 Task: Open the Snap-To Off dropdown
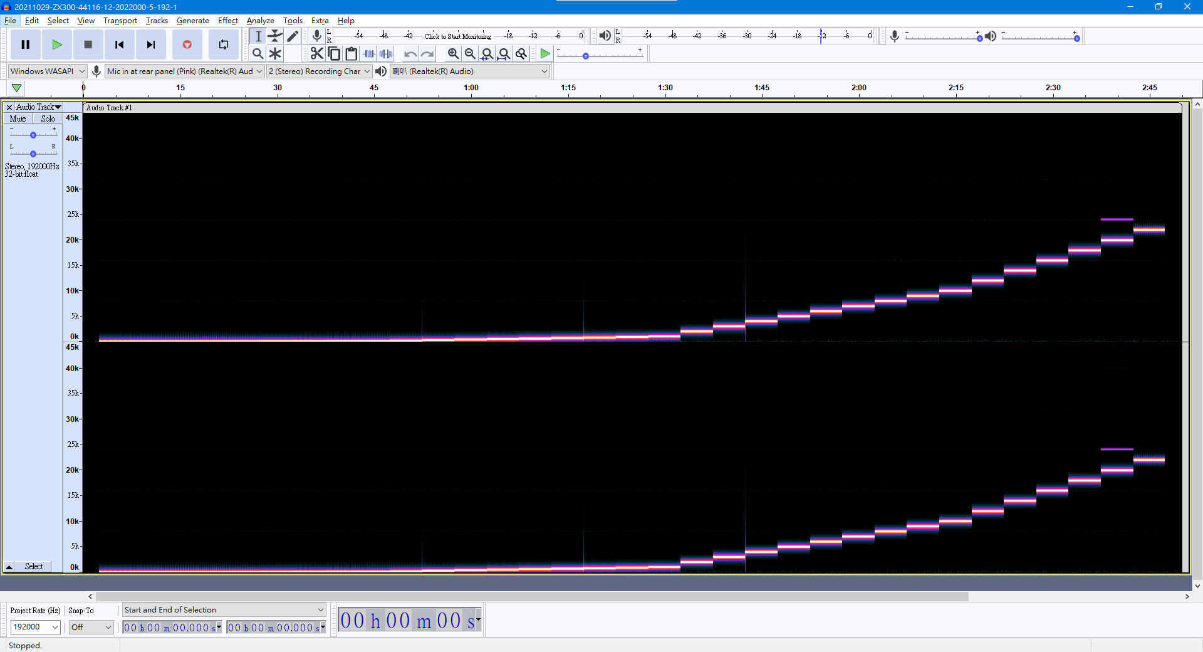(91, 627)
